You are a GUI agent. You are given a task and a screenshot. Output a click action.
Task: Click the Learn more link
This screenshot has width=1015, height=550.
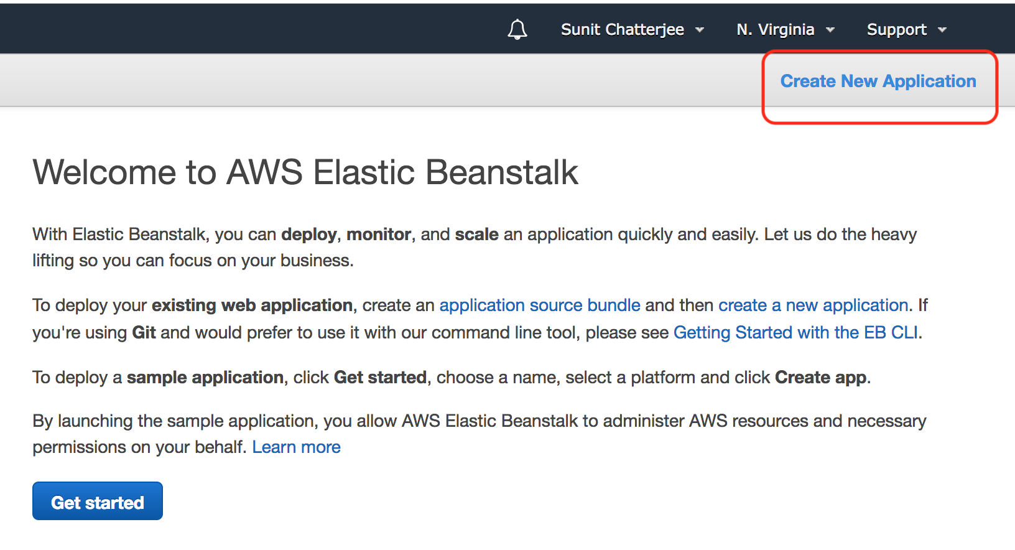(296, 447)
